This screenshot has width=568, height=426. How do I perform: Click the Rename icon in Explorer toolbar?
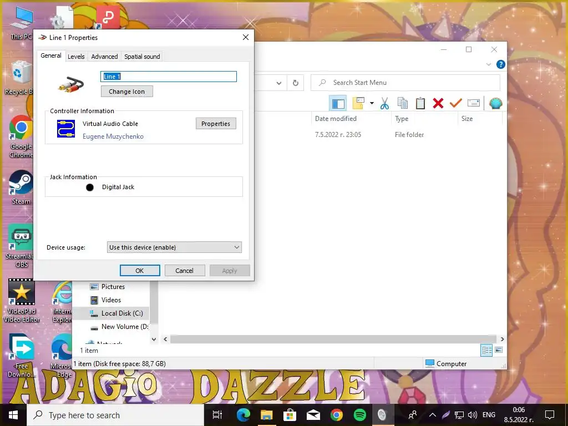click(x=474, y=103)
